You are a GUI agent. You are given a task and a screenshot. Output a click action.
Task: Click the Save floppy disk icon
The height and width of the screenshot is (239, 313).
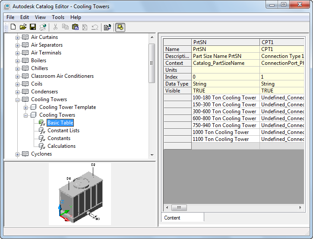tap(33, 27)
